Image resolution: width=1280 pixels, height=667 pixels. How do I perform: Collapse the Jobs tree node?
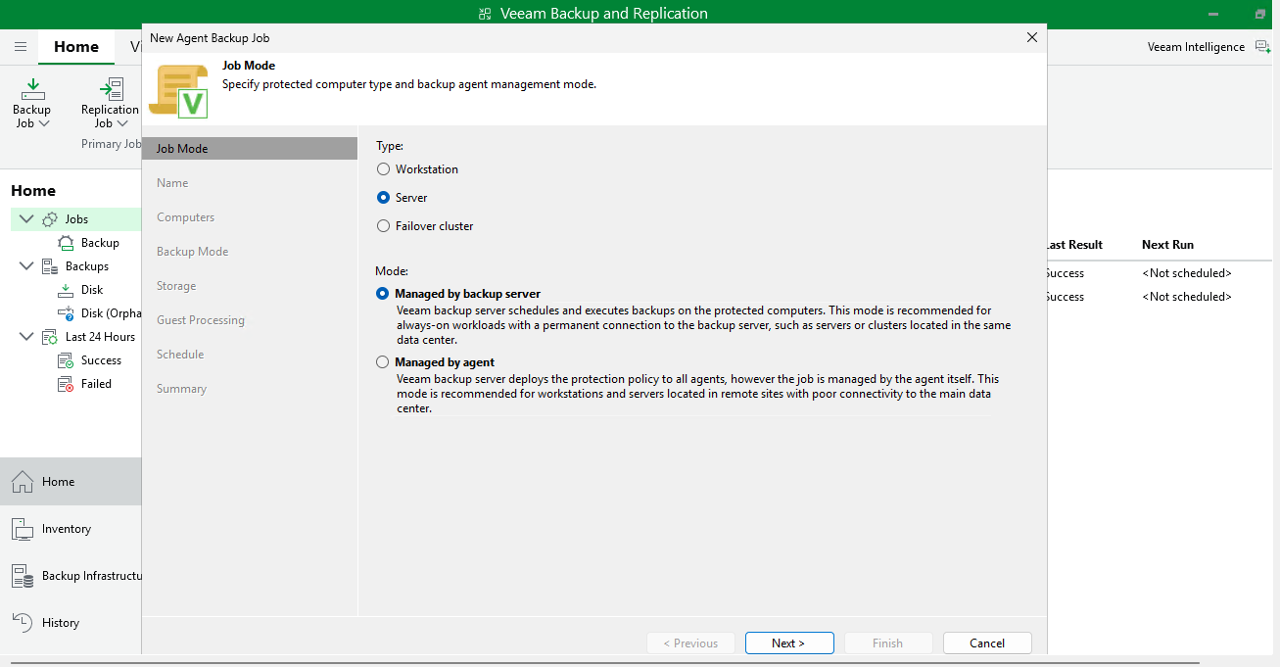coord(25,219)
